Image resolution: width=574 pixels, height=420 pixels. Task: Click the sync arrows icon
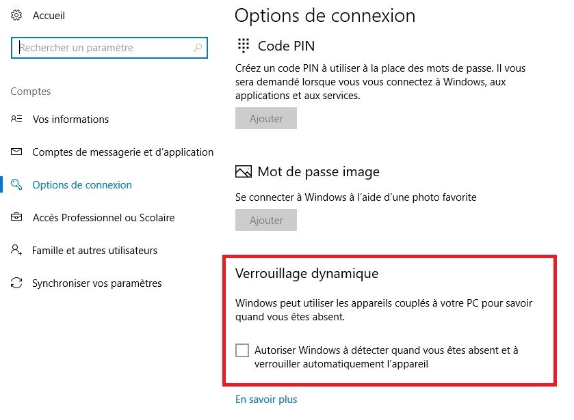(x=17, y=283)
